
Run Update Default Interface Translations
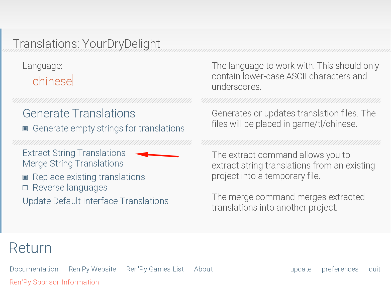coord(95,201)
